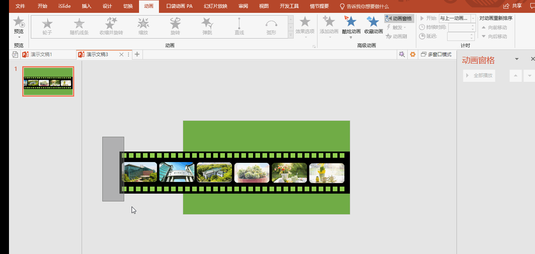Click the 收藏动画 cloud star icon
Screen dimensions: 535x254
[373, 24]
